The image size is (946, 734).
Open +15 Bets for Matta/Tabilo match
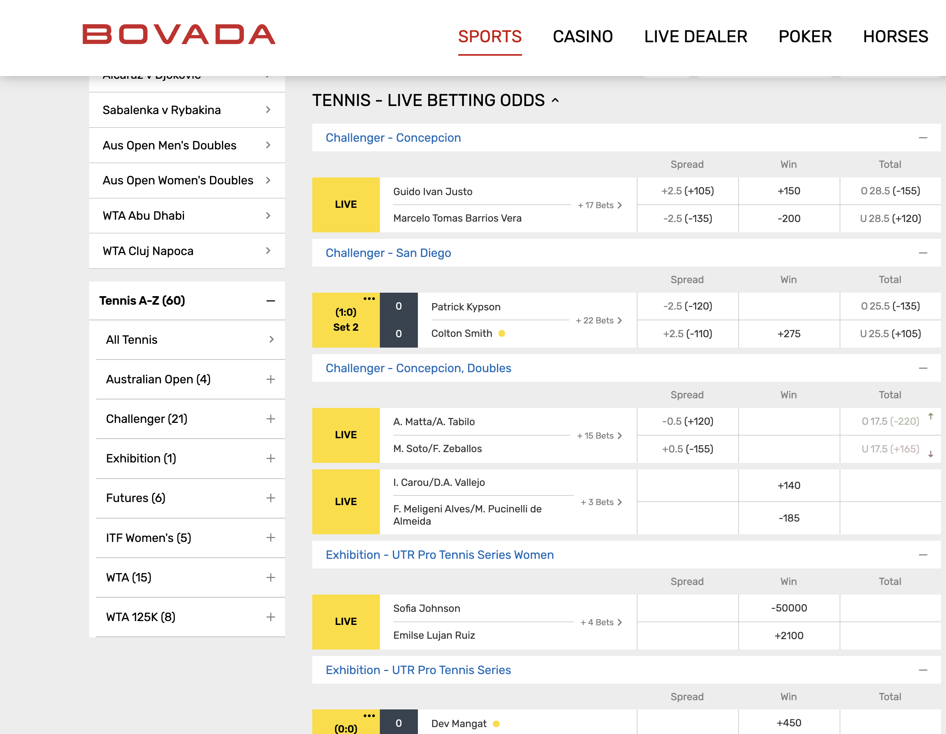pos(600,436)
